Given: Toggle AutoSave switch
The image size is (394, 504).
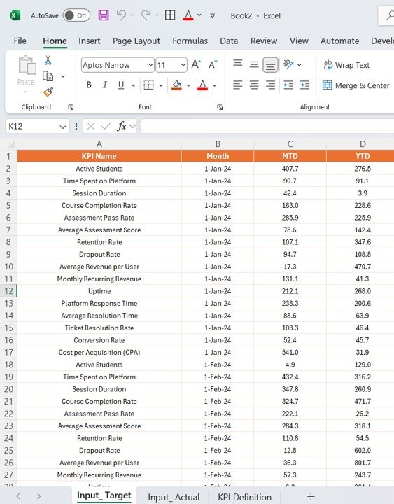Looking at the screenshot, I should pyautogui.click(x=76, y=15).
